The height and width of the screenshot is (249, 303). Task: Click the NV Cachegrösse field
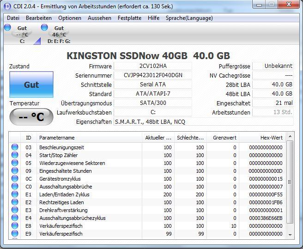[x=273, y=75]
